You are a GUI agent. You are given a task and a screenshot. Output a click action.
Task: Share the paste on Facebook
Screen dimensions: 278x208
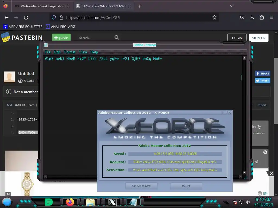pyautogui.click(x=263, y=73)
